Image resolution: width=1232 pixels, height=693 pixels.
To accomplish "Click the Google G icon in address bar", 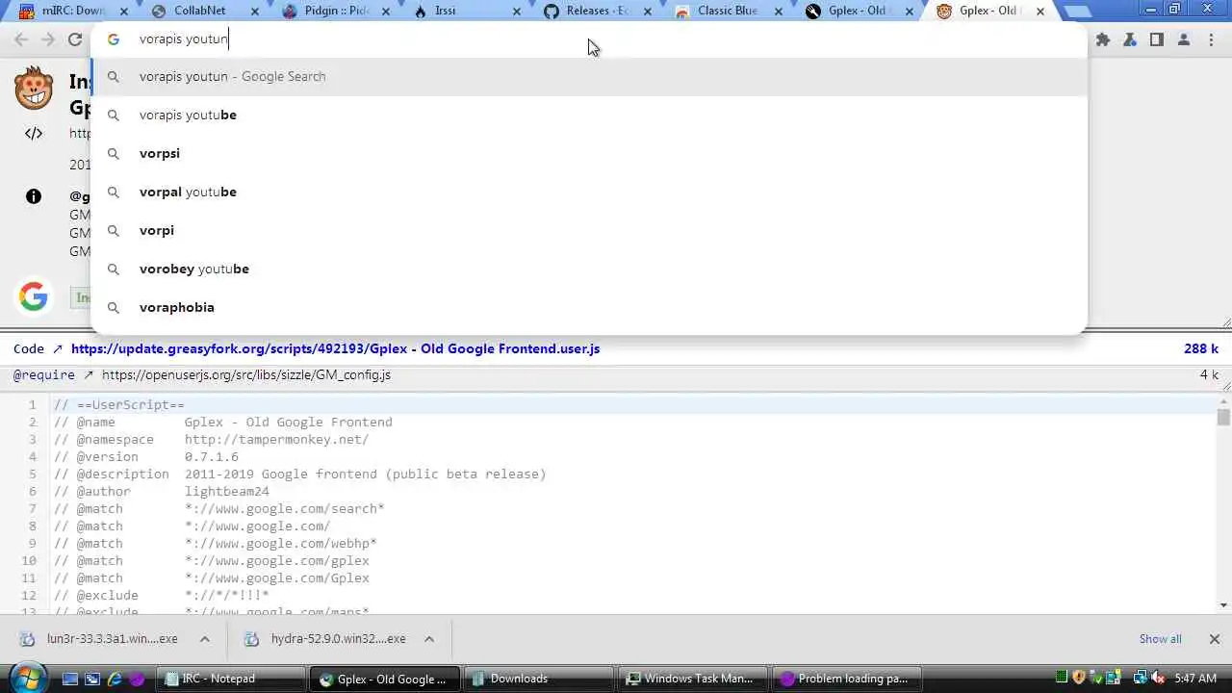I will [x=114, y=39].
